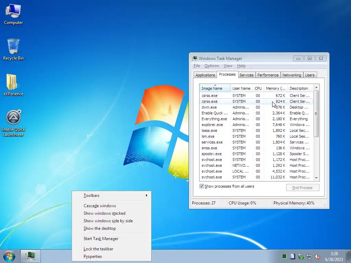Sort by the Description column header
The image size is (351, 263).
click(x=300, y=88)
